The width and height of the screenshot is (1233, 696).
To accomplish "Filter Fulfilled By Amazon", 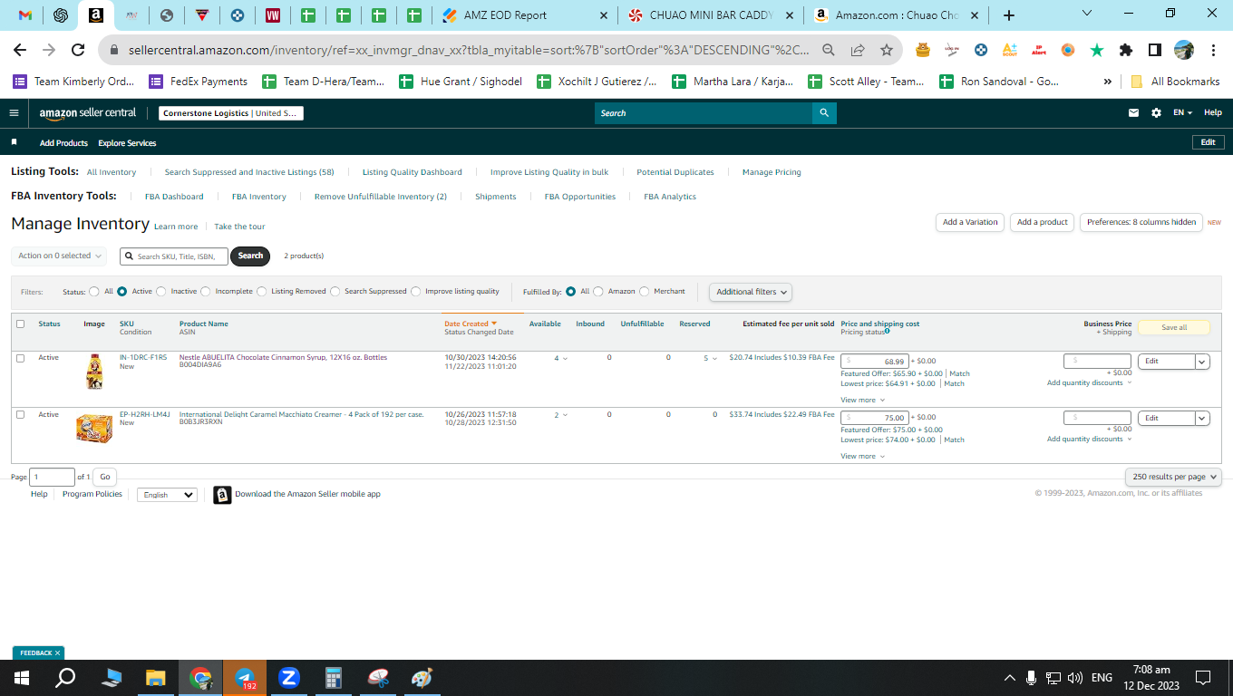I will pyautogui.click(x=598, y=292).
